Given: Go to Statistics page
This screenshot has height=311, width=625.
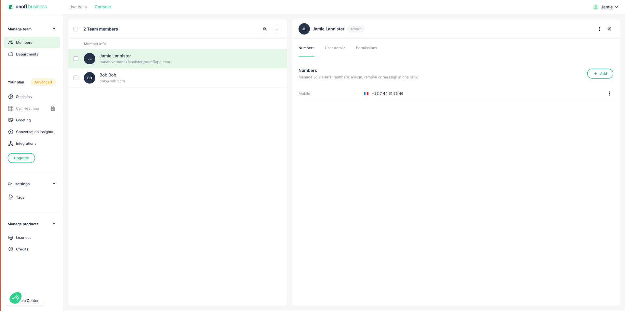Looking at the screenshot, I should [32, 97].
